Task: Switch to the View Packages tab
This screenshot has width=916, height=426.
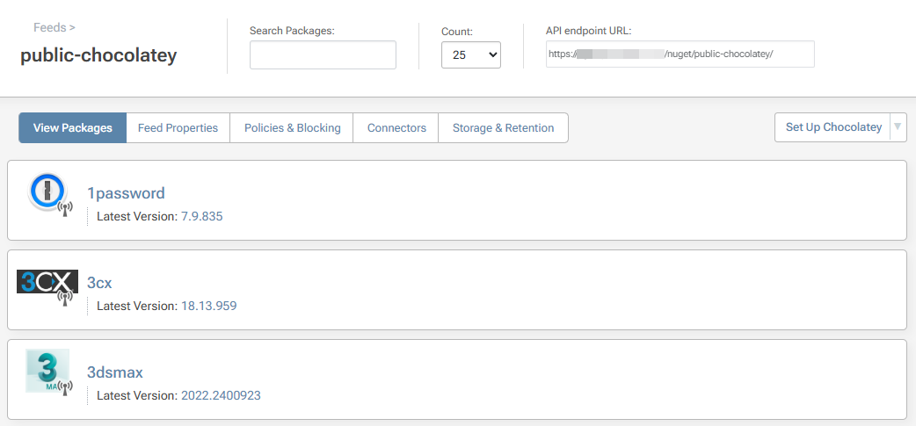Action: tap(72, 128)
